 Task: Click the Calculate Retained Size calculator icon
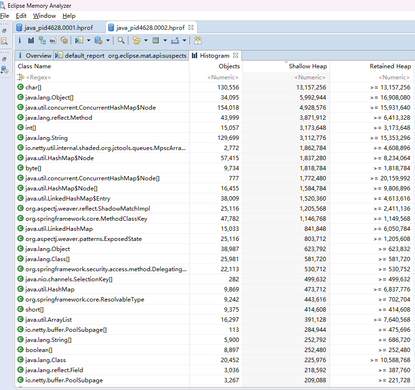(x=156, y=40)
